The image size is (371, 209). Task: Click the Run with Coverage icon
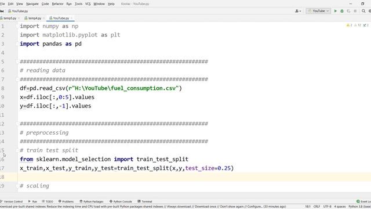point(348,11)
